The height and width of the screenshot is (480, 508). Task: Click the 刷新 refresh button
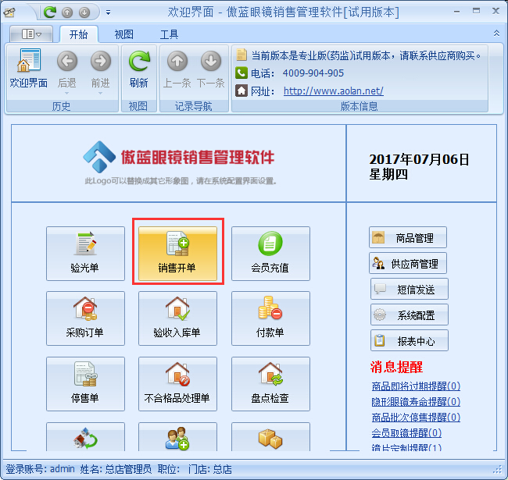pos(138,69)
